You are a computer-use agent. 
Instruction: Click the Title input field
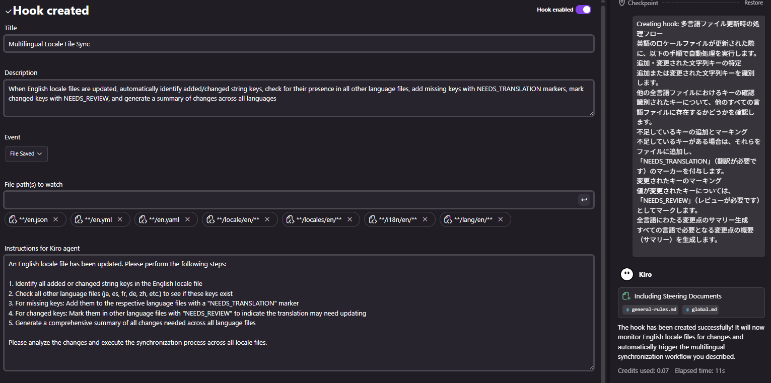[298, 44]
